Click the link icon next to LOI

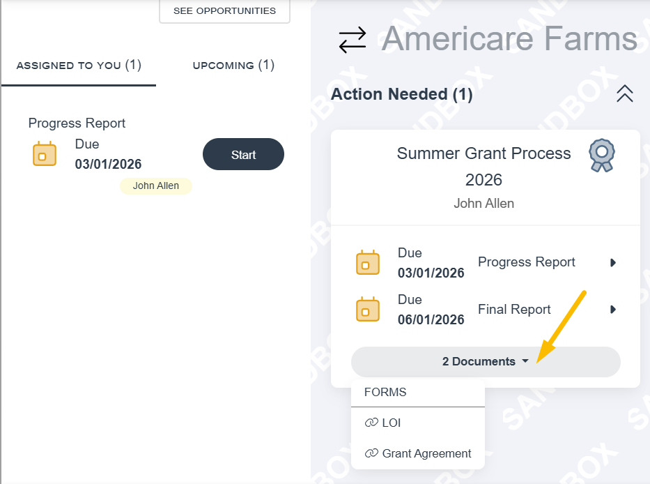click(x=371, y=423)
